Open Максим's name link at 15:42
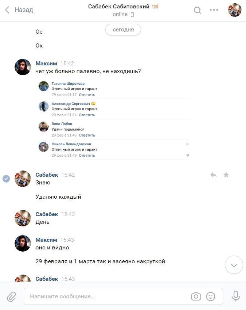 [x=46, y=64]
